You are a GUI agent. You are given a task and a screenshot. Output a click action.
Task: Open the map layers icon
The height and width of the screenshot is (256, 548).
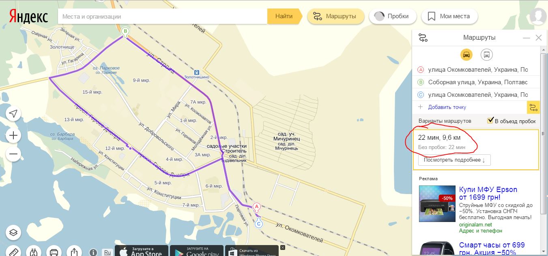13,233
